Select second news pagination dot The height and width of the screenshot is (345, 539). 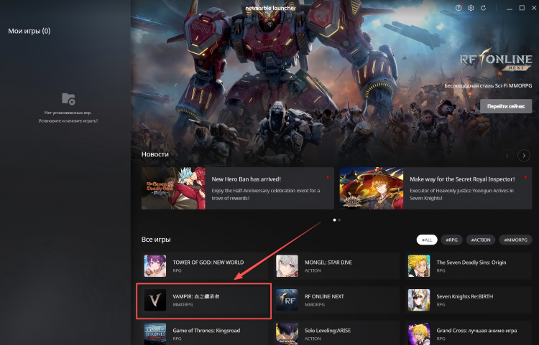coord(339,219)
